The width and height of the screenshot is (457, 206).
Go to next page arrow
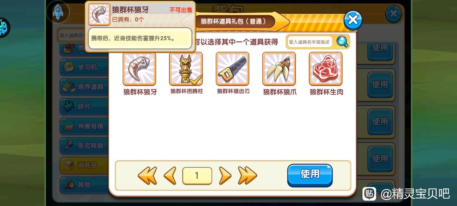(x=225, y=175)
